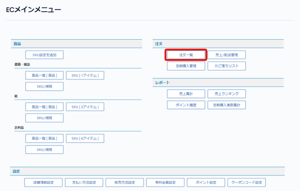Screen dimensions: 300x191
Task: Open SKU[1アイテム] button
Action: (x=85, y=75)
